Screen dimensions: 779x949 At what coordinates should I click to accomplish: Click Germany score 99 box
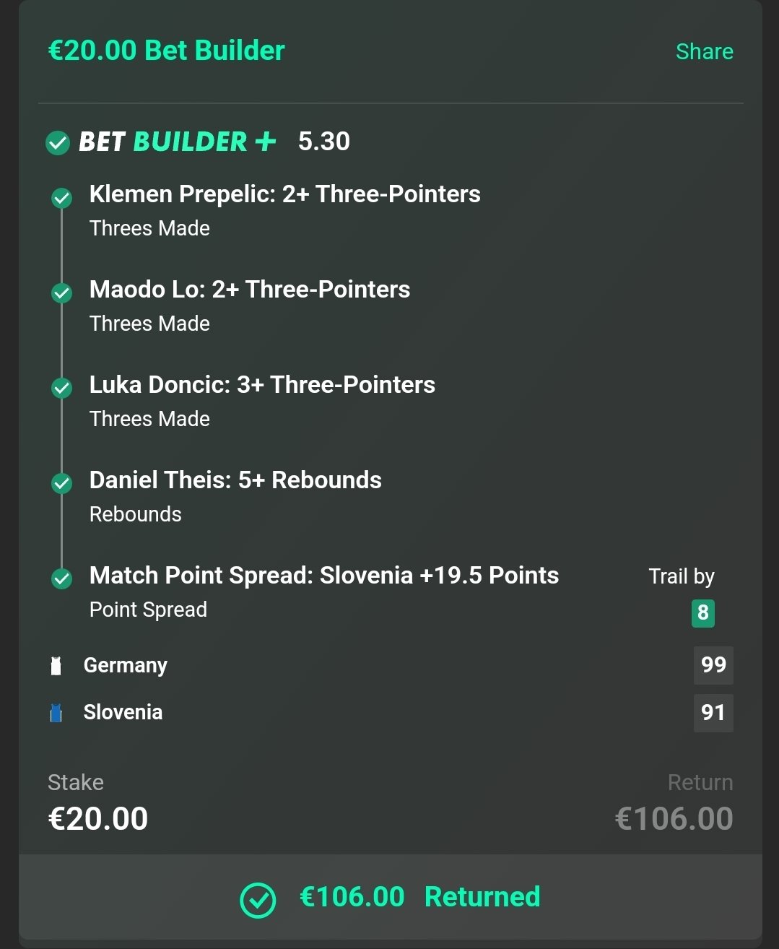[713, 665]
